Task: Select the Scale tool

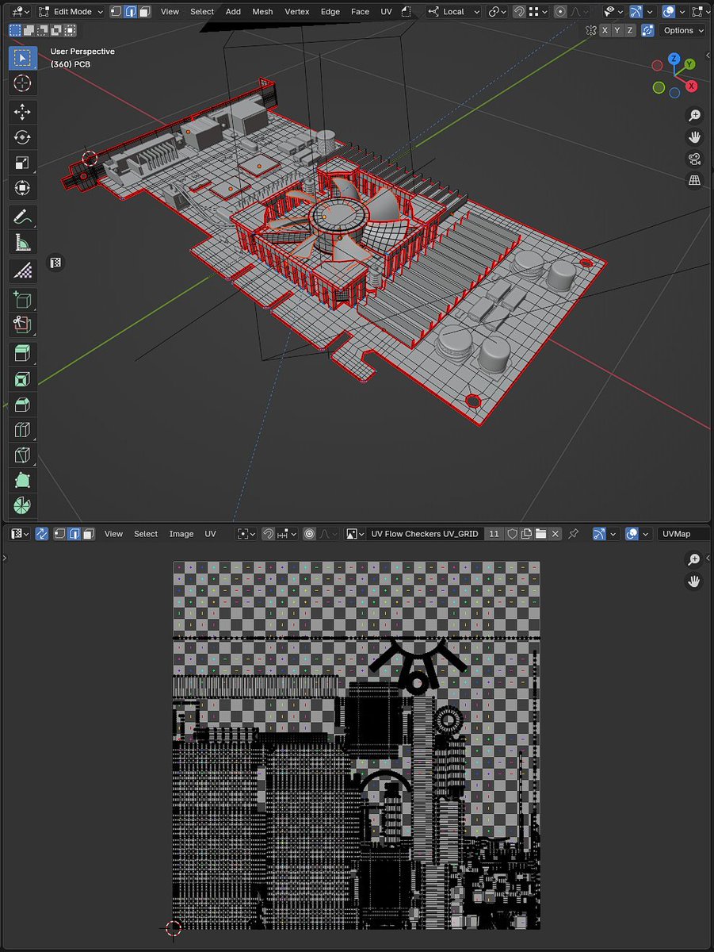Action: [22, 163]
